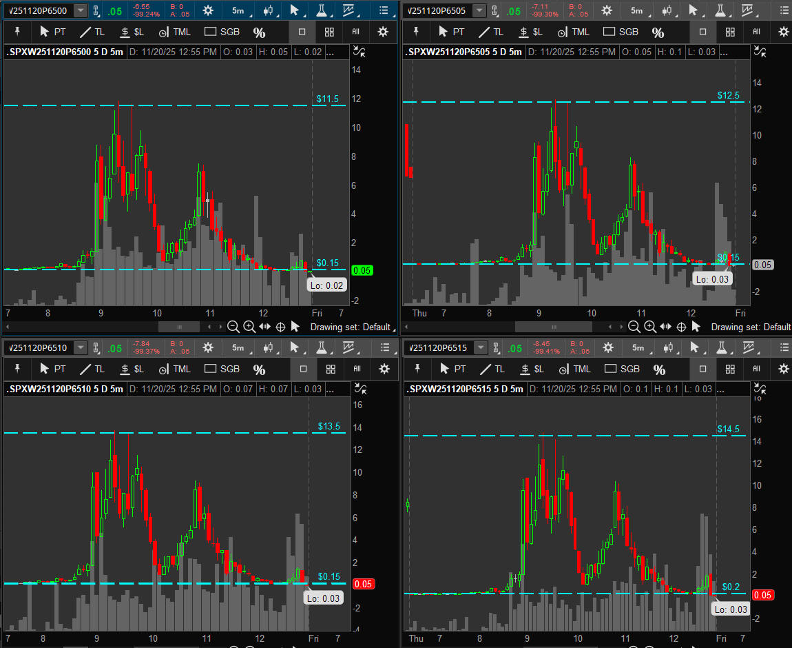Expand Drawing set: Default under P6505 chart
The height and width of the screenshot is (648, 792).
(751, 327)
